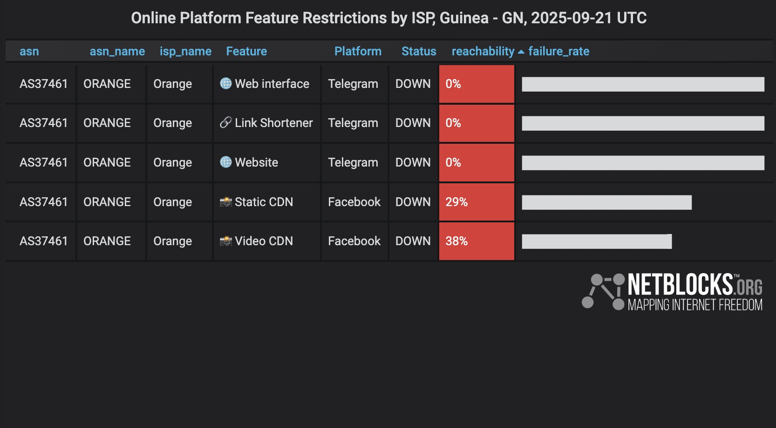Screen dimensions: 776x428
Task: Click the Status column header
Action: [x=418, y=51]
